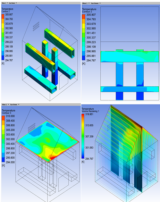This screenshot has height=202, width=160.
Task: Click the red hot spot on the ceiling contour plane
Action: (53, 158)
